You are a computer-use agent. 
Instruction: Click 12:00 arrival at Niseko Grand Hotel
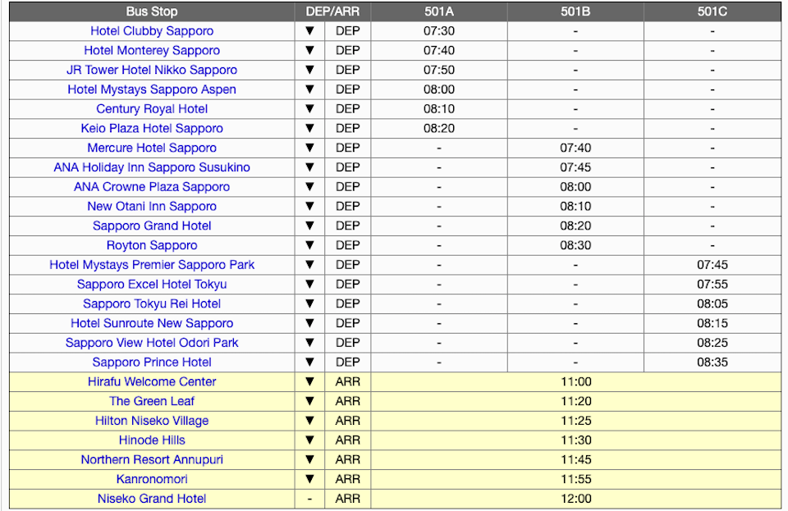[576, 499]
